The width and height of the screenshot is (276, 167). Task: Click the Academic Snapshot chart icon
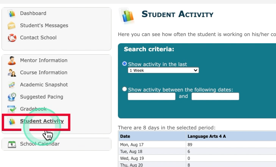tap(12, 85)
